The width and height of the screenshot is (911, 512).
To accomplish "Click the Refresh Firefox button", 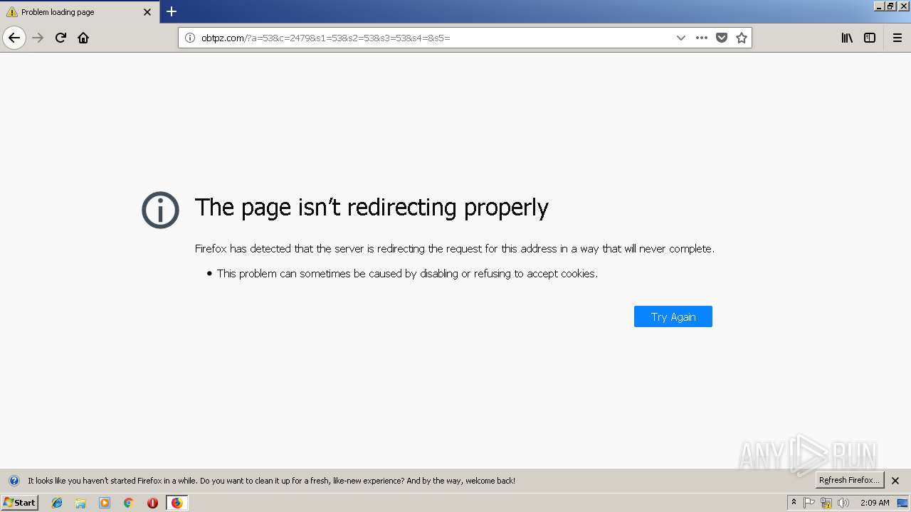I will [850, 480].
